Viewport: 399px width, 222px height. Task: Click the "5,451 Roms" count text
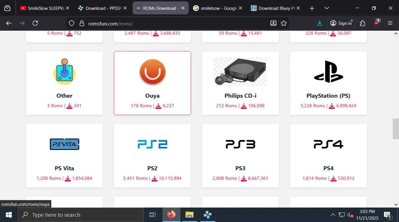tap(135, 178)
